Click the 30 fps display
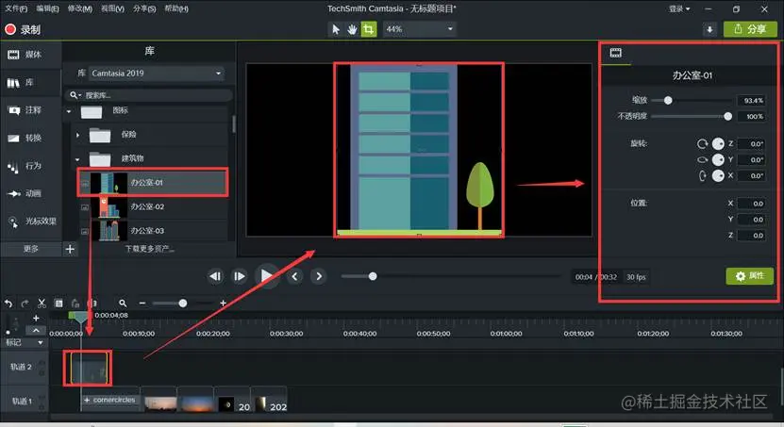Screen dimensions: 784x427 (636, 277)
